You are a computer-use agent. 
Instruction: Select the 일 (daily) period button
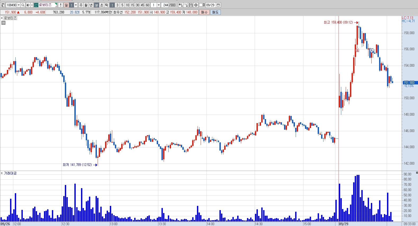tap(66, 5)
